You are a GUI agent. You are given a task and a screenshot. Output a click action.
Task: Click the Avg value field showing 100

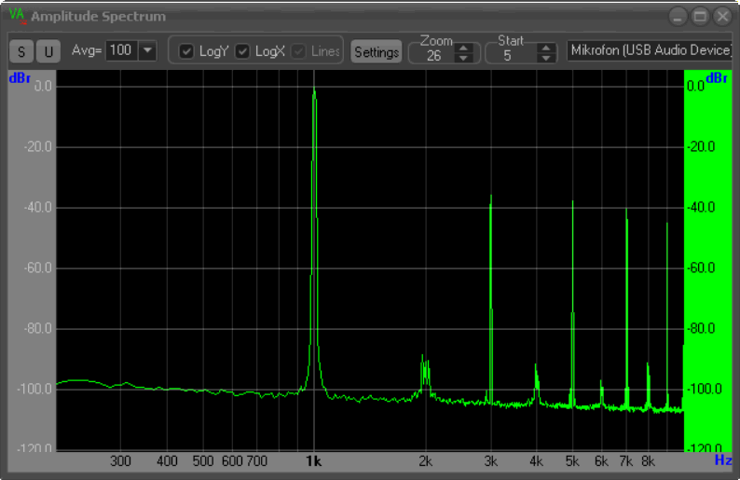click(120, 50)
